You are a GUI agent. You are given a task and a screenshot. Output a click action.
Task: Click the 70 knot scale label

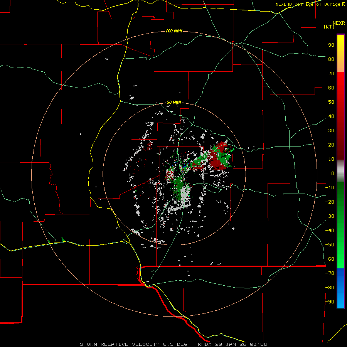click(x=331, y=74)
